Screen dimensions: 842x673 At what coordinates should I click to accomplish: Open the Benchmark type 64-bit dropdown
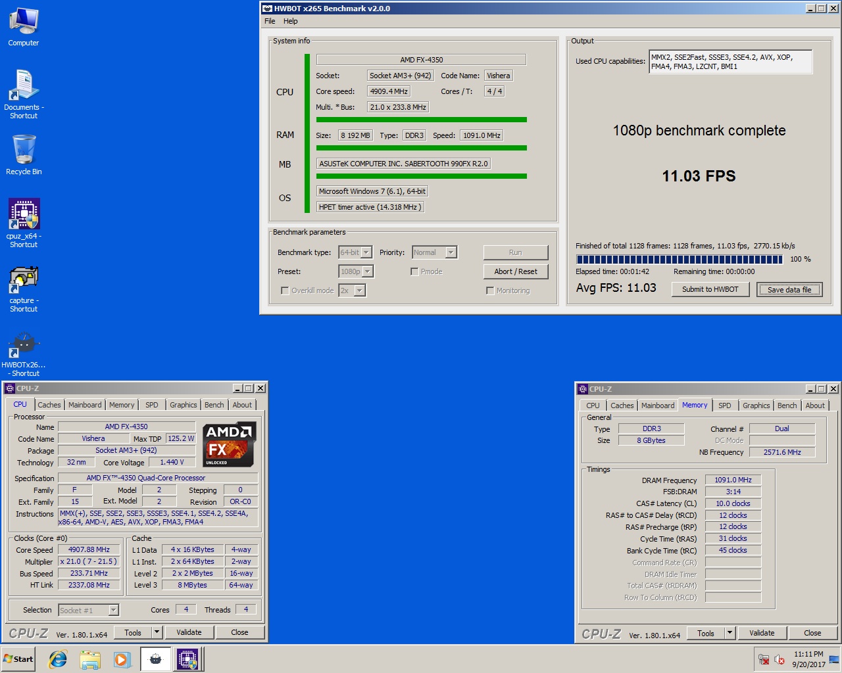(366, 252)
